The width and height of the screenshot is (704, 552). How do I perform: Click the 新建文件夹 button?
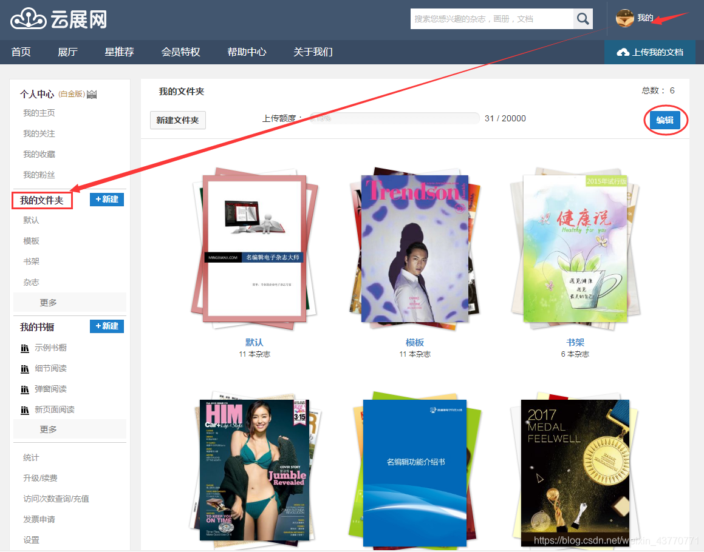pyautogui.click(x=178, y=120)
